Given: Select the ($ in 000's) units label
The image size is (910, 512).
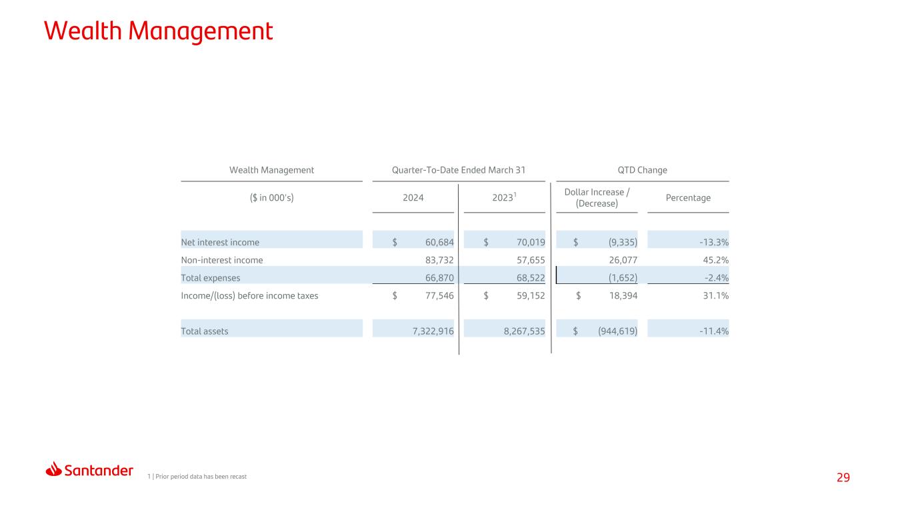Looking at the screenshot, I should [271, 197].
